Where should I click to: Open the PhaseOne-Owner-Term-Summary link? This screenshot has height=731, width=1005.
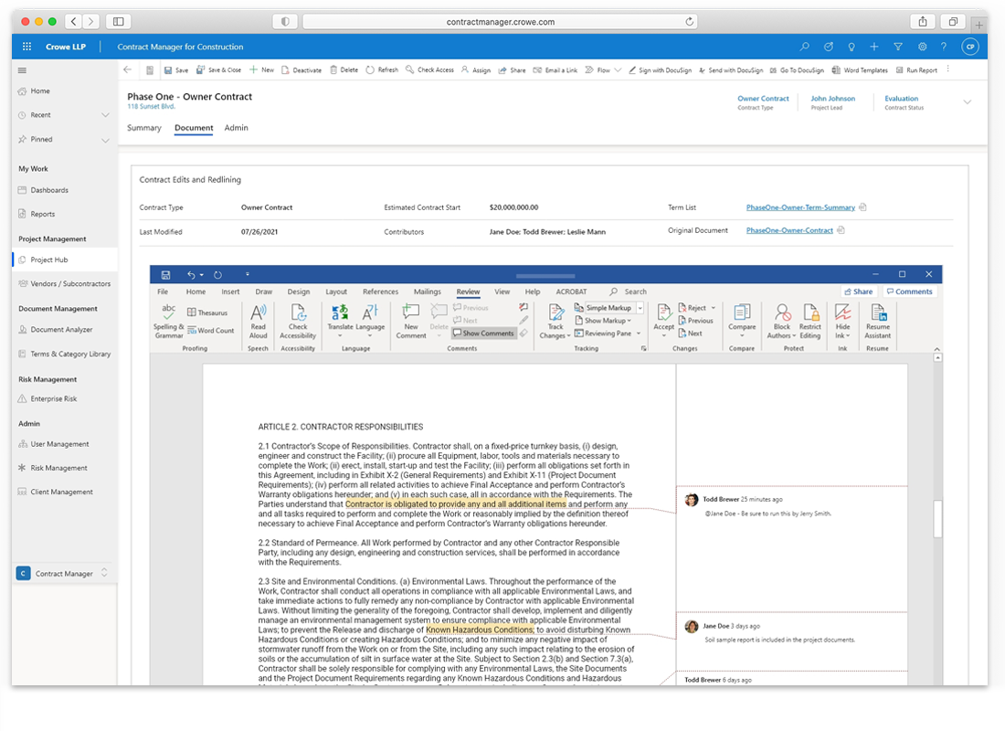click(x=800, y=207)
